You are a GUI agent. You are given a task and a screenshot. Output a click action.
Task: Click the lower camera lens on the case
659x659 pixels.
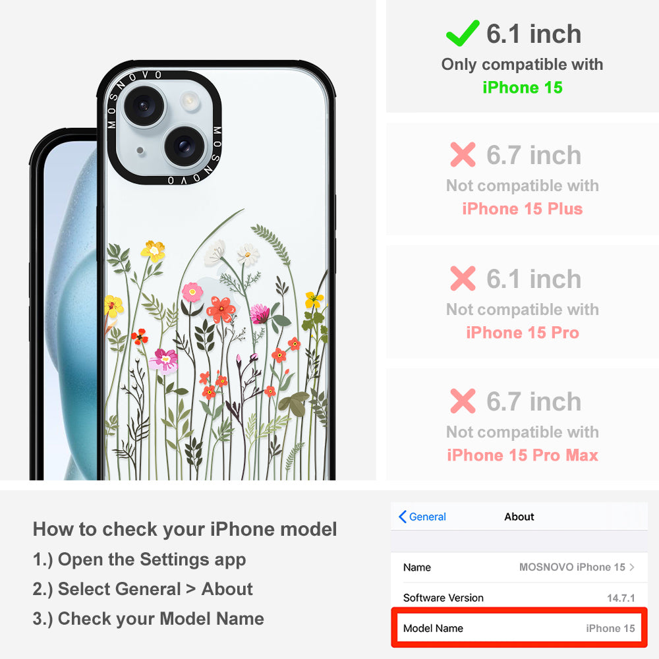tap(184, 146)
